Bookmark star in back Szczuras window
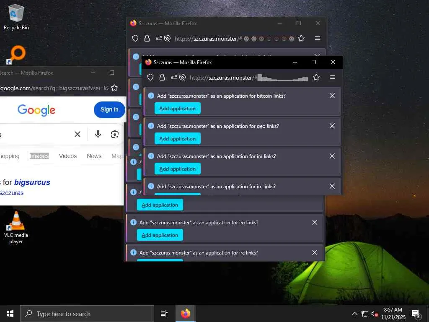The image size is (429, 322). point(301,38)
